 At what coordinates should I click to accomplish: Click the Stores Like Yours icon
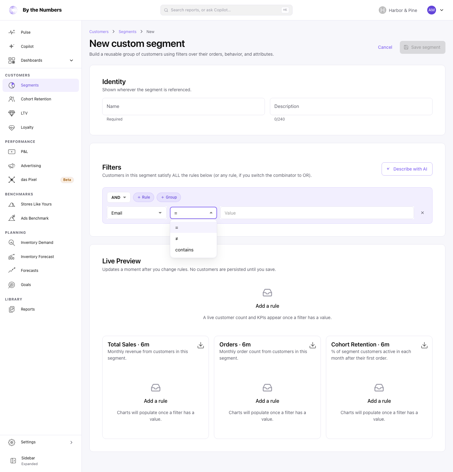12,204
